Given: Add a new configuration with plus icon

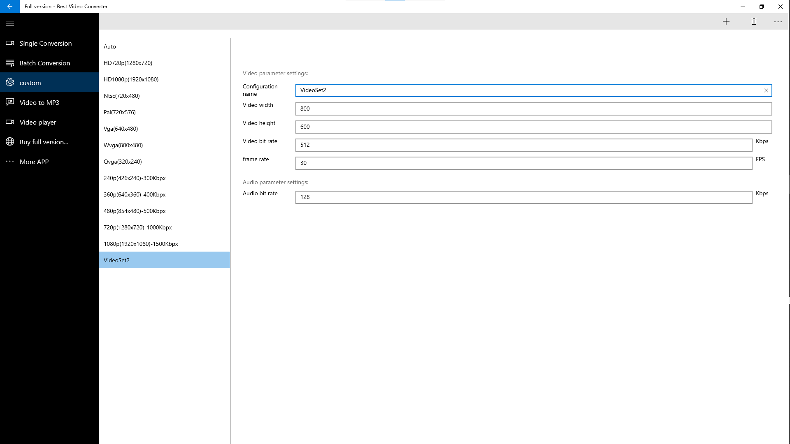Looking at the screenshot, I should pos(726,21).
